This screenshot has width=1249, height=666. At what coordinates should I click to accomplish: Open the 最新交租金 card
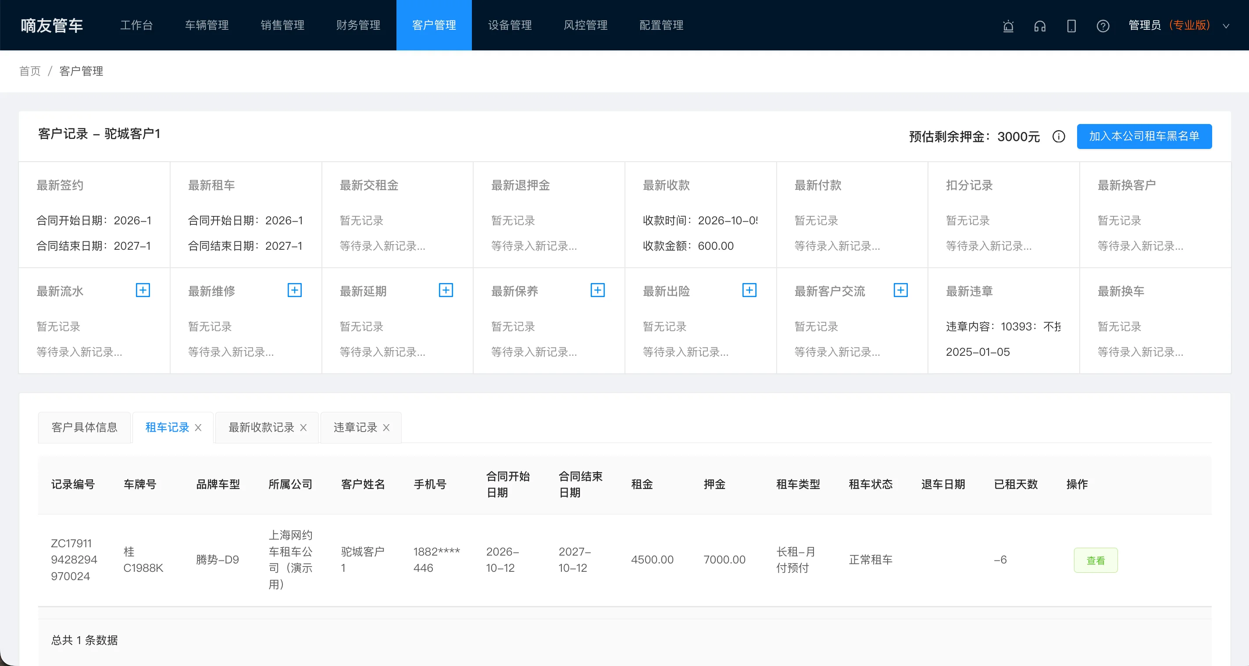398,215
